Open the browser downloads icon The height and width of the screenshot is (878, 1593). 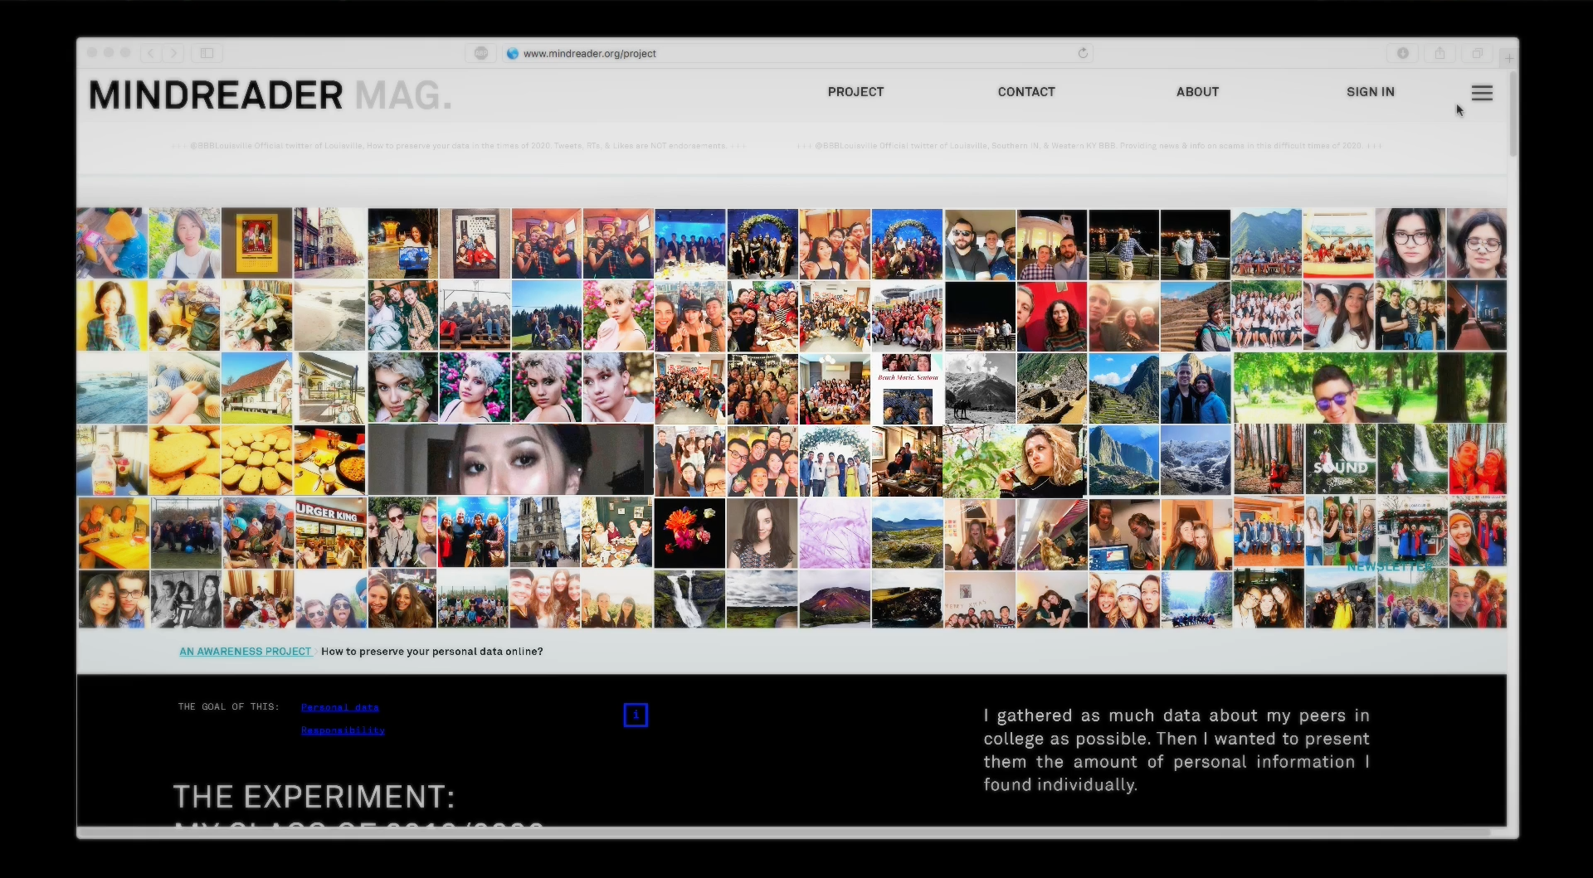pos(1403,53)
